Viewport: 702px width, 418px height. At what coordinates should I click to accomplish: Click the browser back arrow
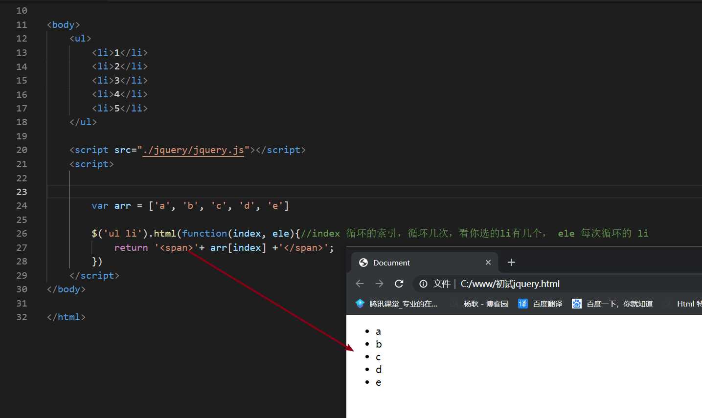tap(360, 284)
